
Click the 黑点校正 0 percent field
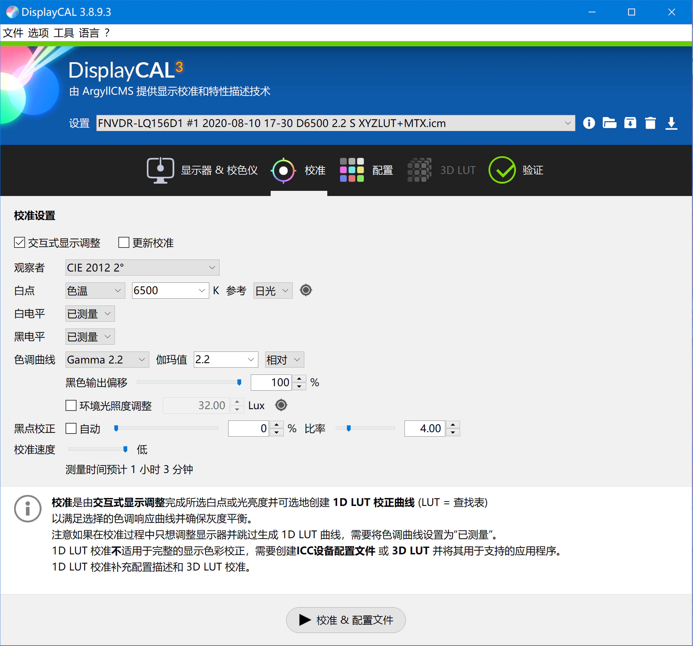(248, 428)
